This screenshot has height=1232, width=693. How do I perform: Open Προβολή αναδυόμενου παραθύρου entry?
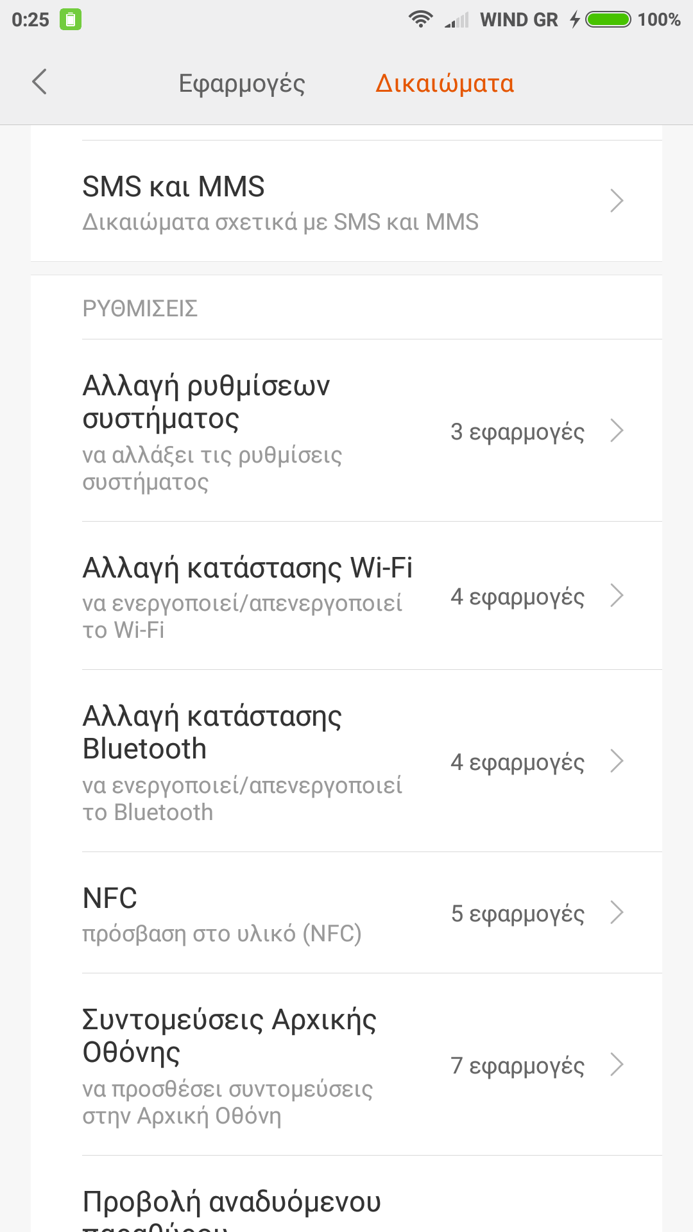click(x=232, y=1206)
